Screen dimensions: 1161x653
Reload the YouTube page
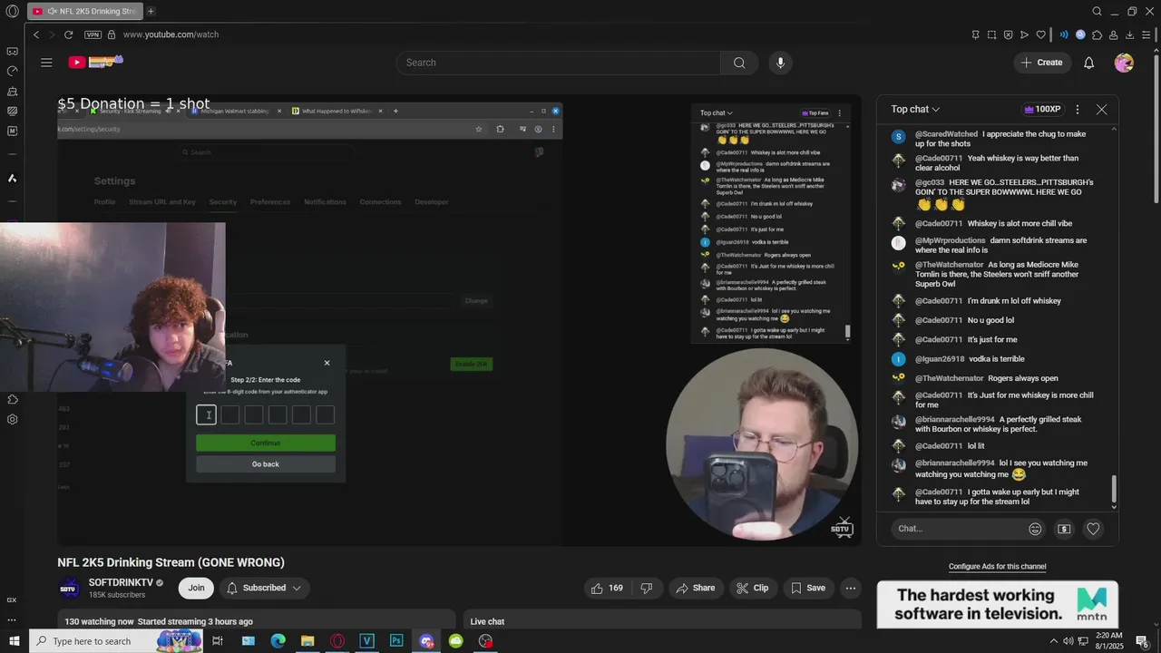[68, 34]
